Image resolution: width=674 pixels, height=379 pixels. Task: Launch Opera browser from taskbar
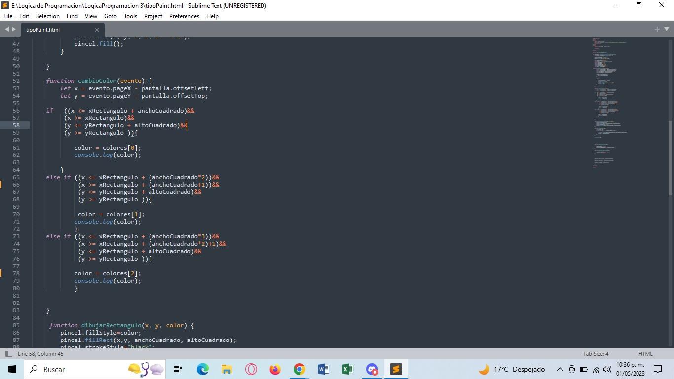(x=251, y=369)
